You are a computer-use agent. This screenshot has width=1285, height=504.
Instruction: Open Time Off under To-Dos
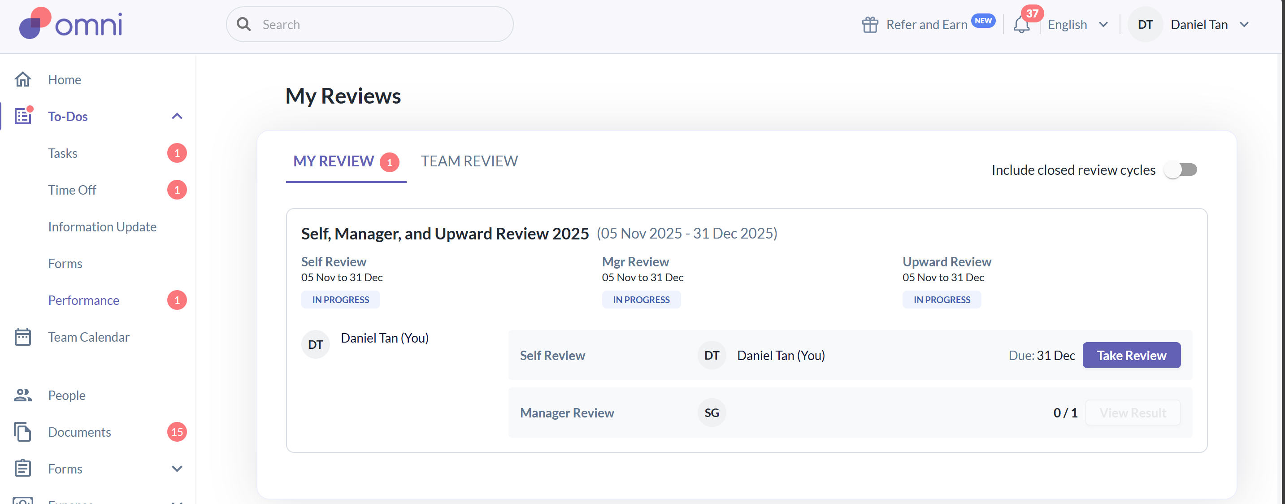click(72, 190)
